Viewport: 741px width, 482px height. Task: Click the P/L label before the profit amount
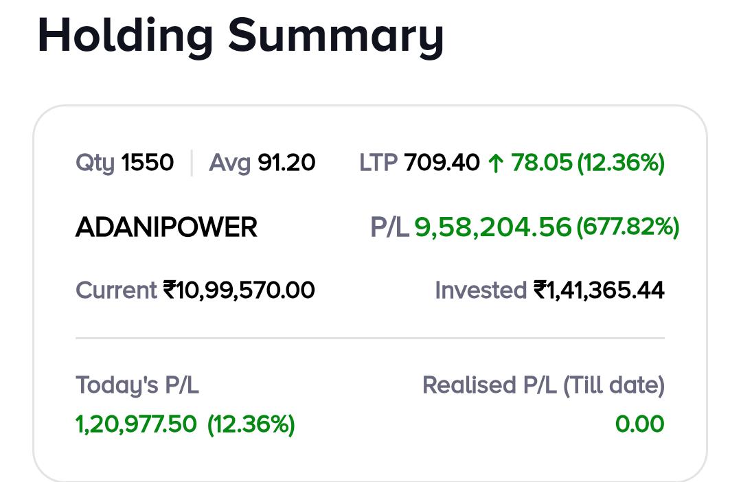(389, 227)
